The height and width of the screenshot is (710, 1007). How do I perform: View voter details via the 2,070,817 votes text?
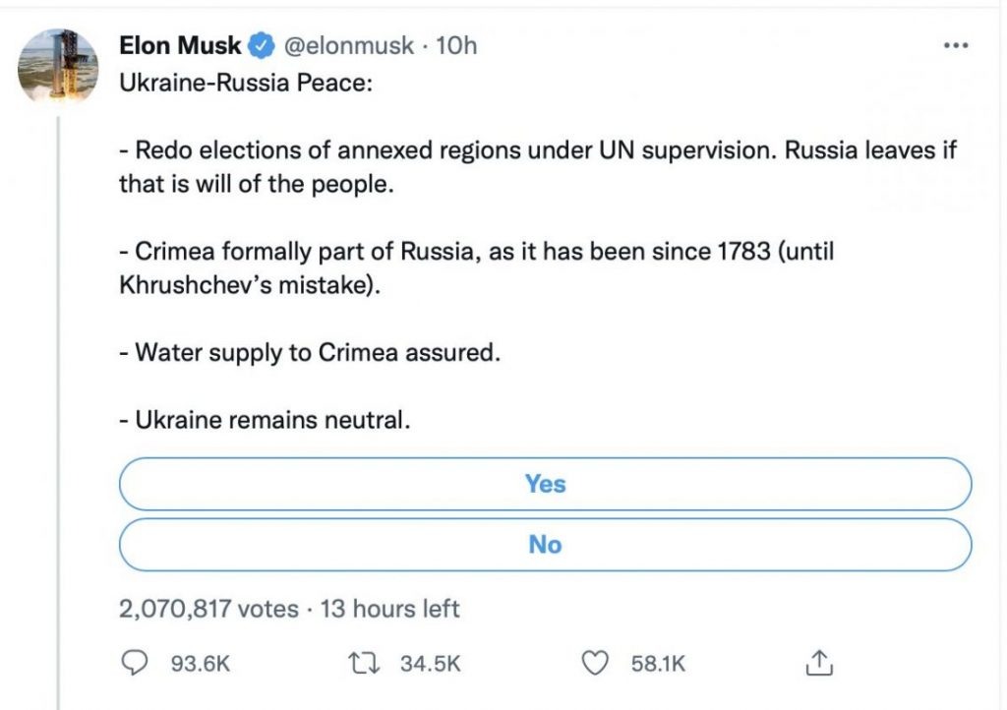[208, 609]
